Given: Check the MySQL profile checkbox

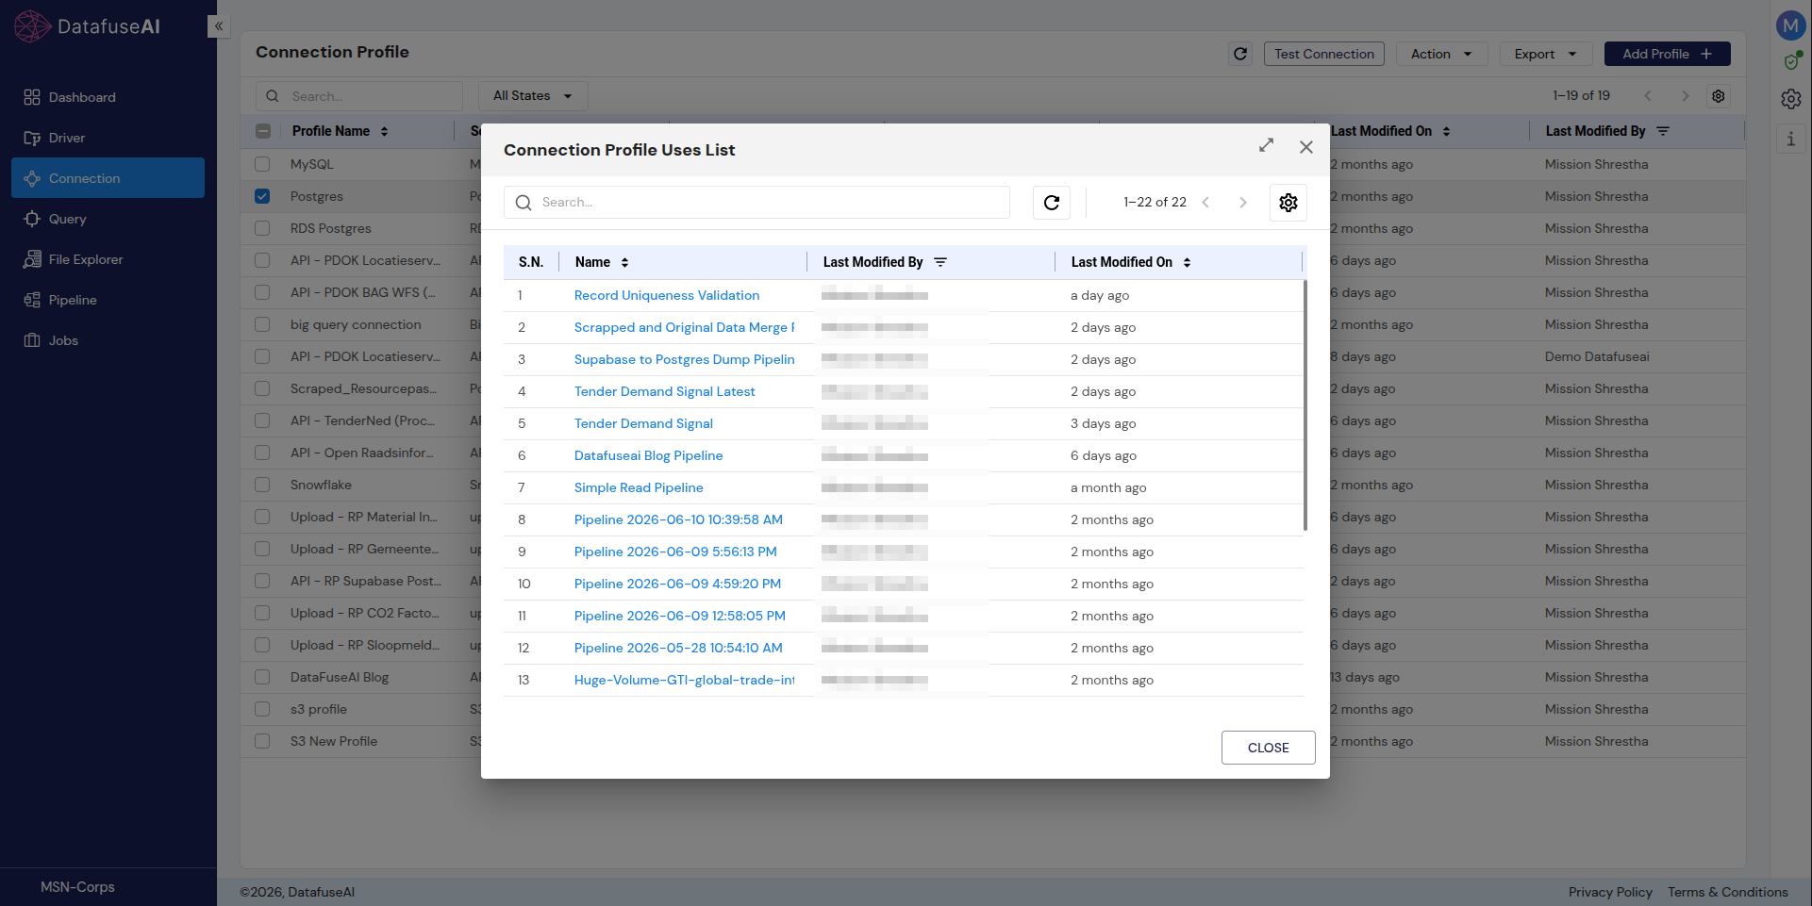Looking at the screenshot, I should coord(262,164).
